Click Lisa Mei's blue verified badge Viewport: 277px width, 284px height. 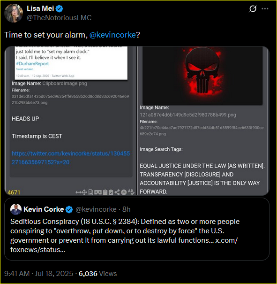coord(60,8)
